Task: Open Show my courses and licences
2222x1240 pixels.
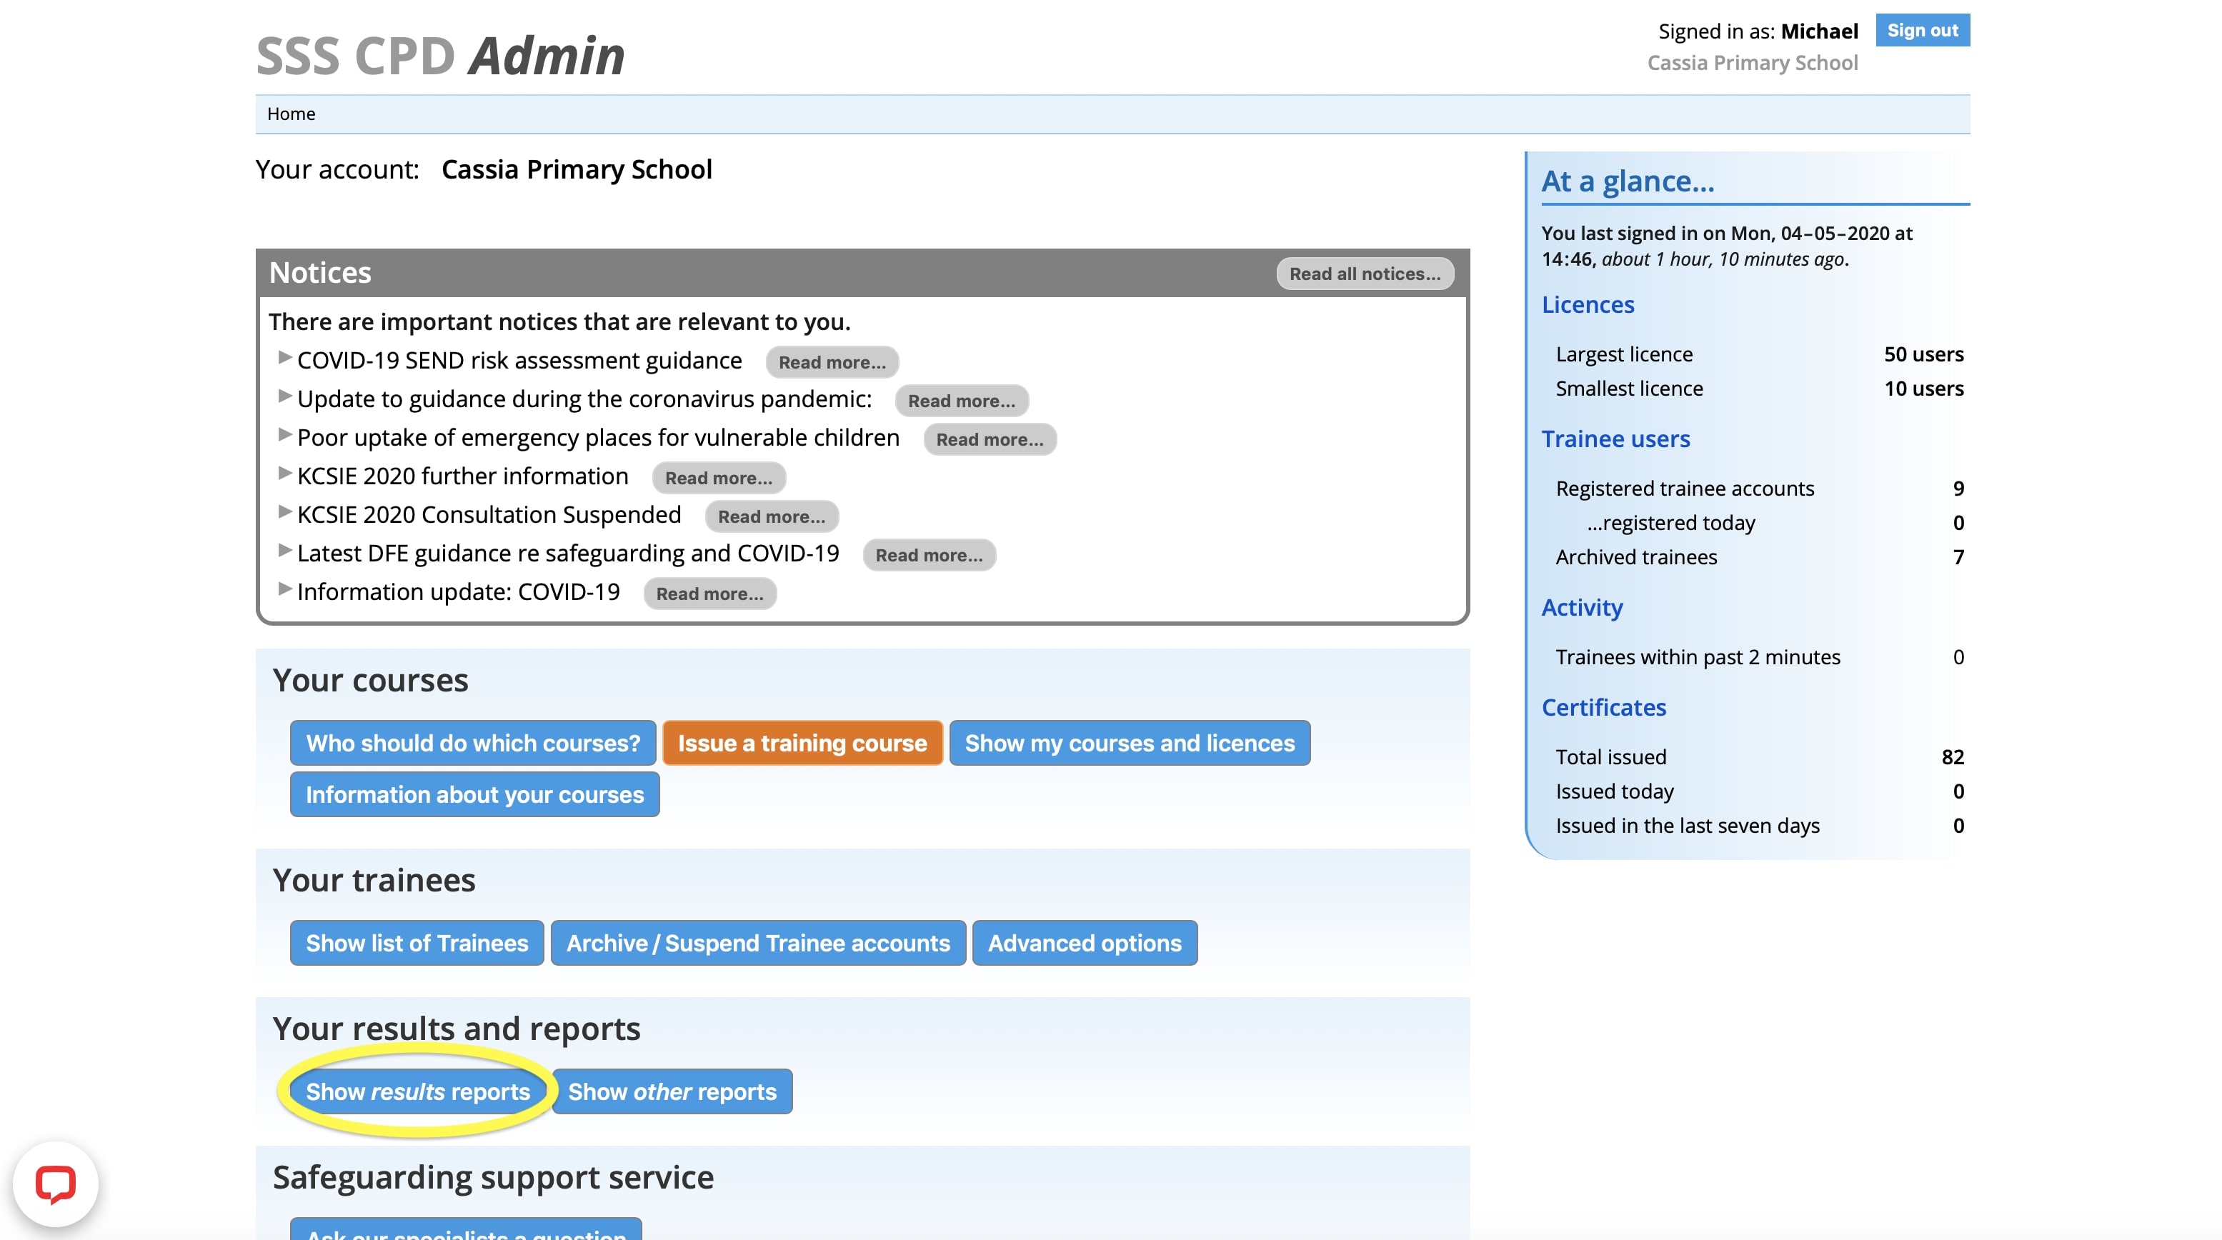Action: (1129, 744)
